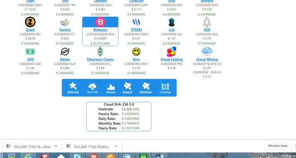Click the Zcash price $ 56.78

pos(30,38)
